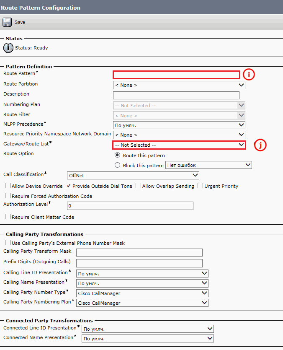
Task: Click the Calling Party Transform Mask field
Action: click(139, 253)
